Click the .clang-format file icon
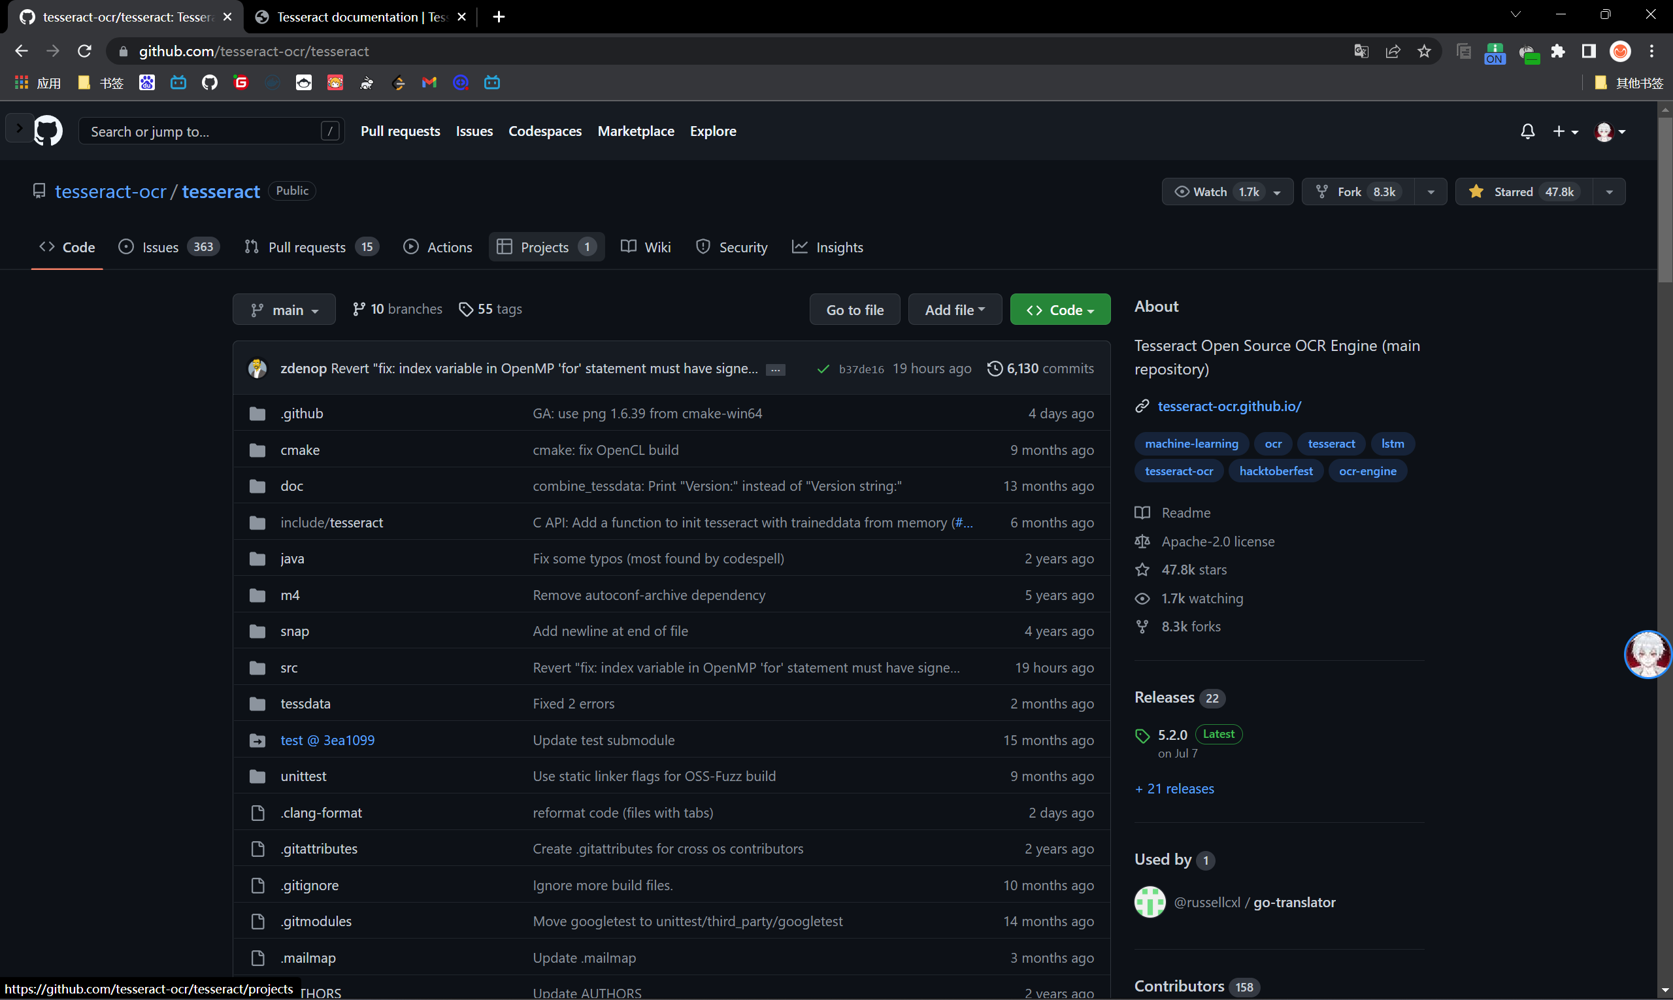Image resolution: width=1673 pixels, height=1000 pixels. pos(257,813)
